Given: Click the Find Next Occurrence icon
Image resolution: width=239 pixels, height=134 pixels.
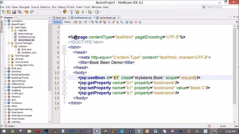Looking at the screenshot, I should tap(100, 22).
